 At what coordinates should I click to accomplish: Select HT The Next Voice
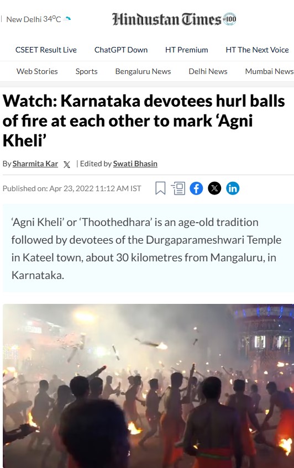coord(257,50)
